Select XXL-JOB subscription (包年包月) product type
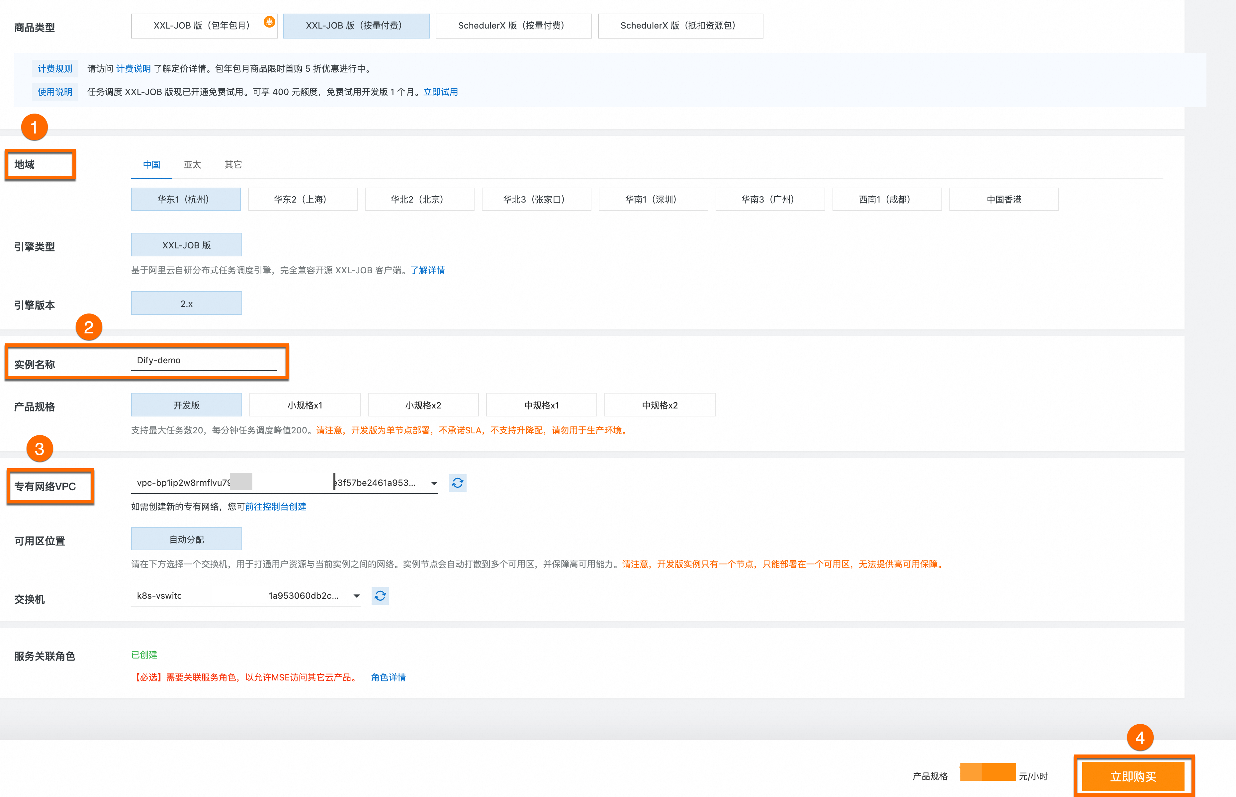The width and height of the screenshot is (1236, 797). [x=204, y=26]
